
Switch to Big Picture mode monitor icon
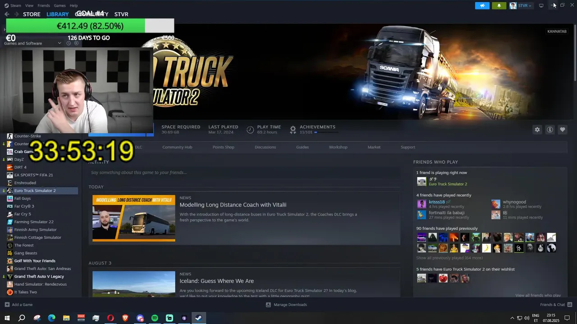click(541, 5)
